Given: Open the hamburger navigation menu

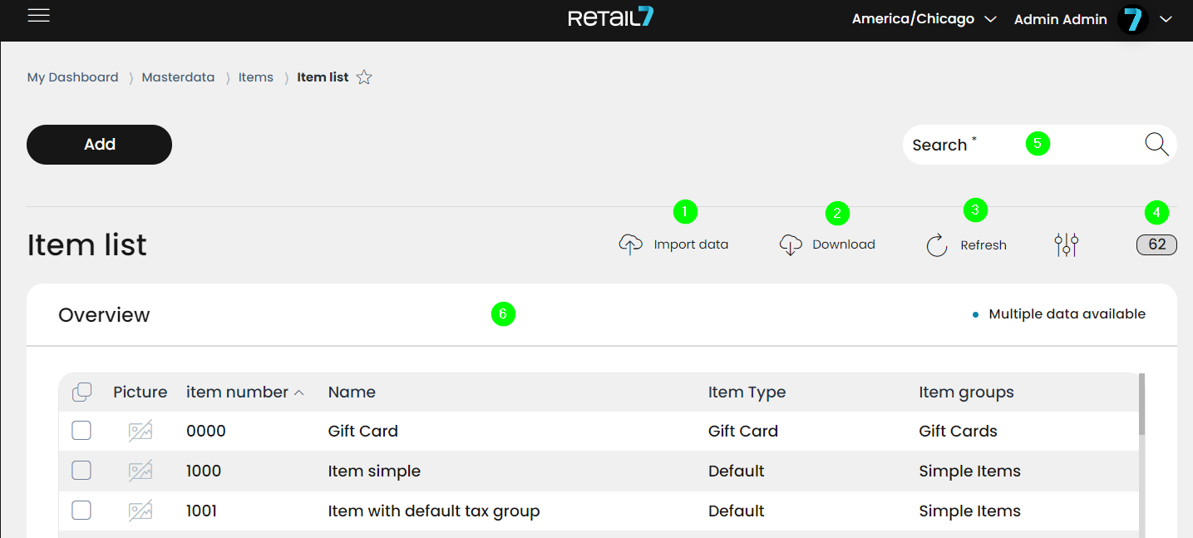Looking at the screenshot, I should pos(39,16).
